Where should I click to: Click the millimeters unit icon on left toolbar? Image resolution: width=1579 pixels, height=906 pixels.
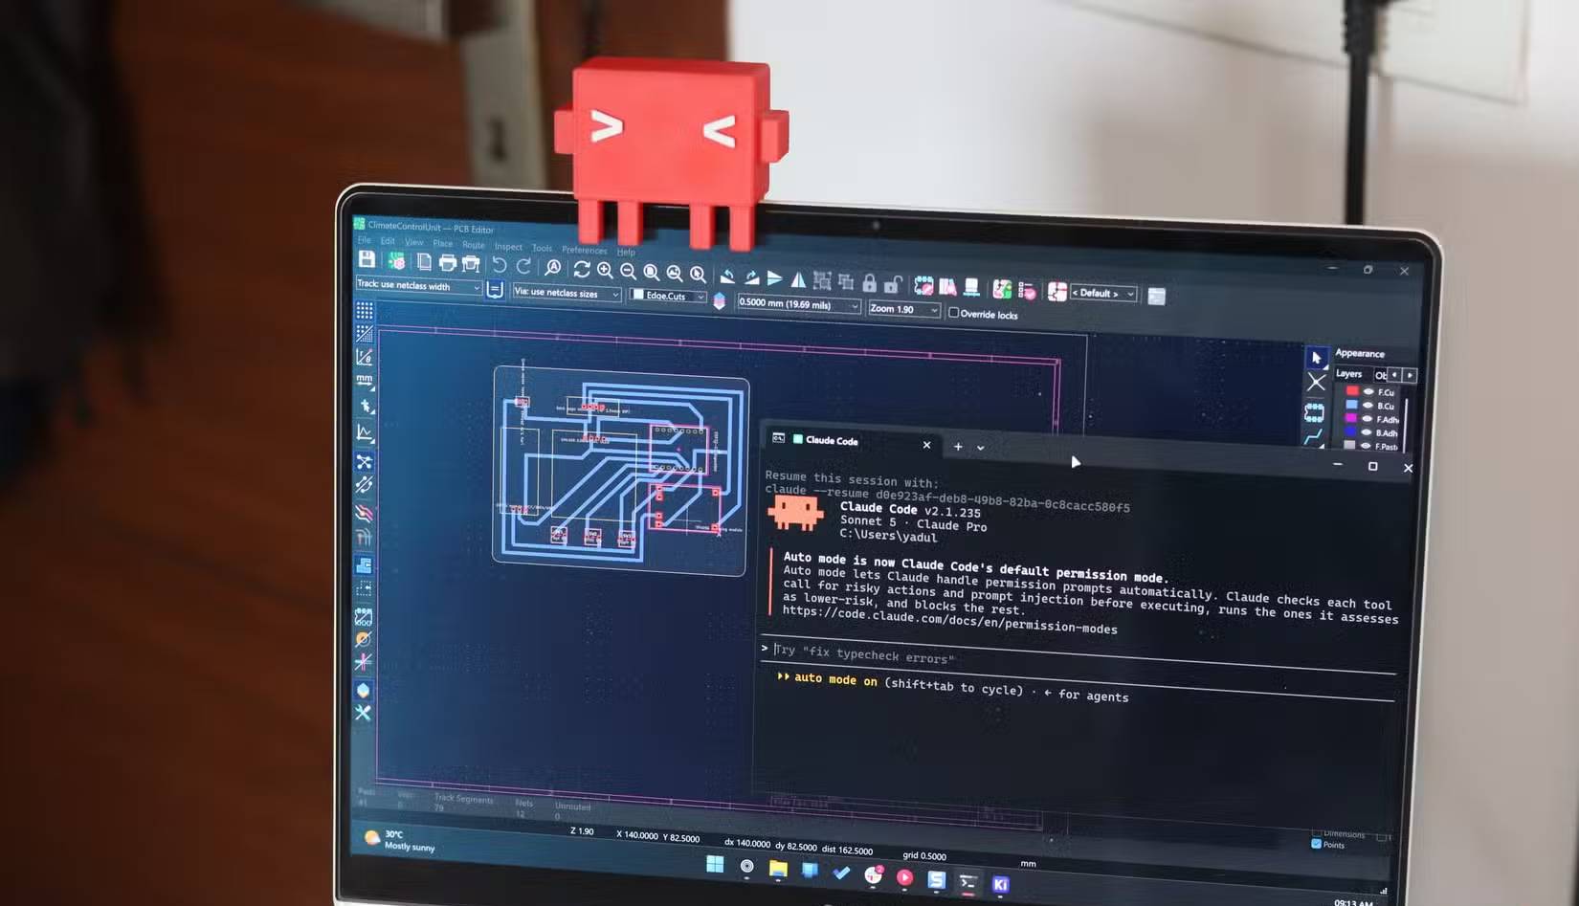pyautogui.click(x=365, y=380)
